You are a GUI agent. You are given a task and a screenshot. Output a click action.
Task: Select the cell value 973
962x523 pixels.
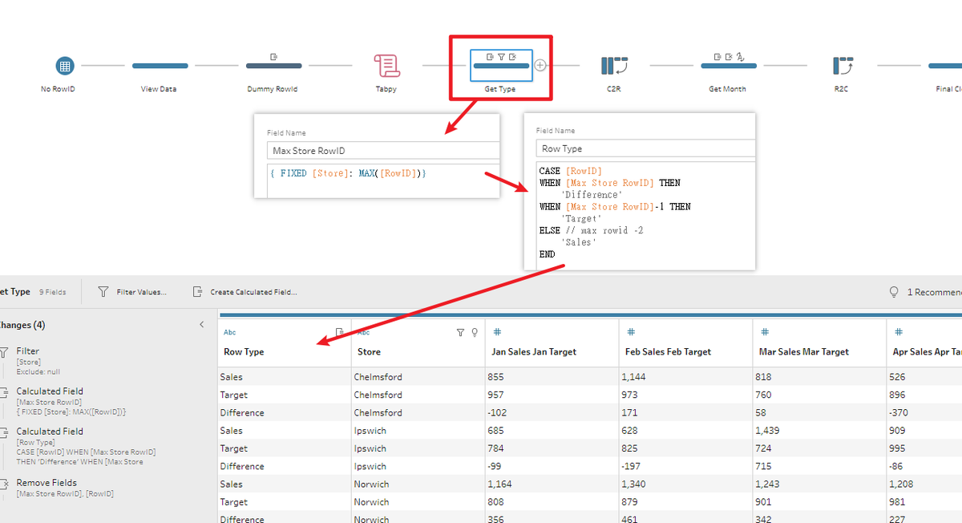click(630, 395)
